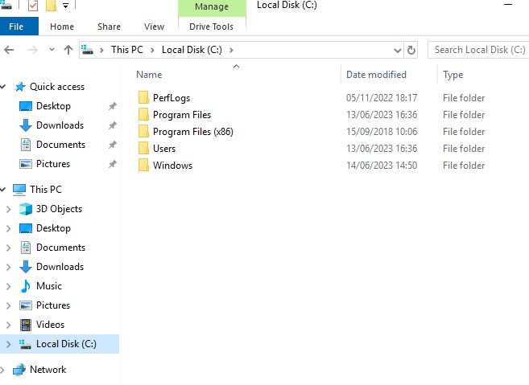The image size is (529, 385).
Task: Click the Pictures icon under This PC
Action: point(26,305)
